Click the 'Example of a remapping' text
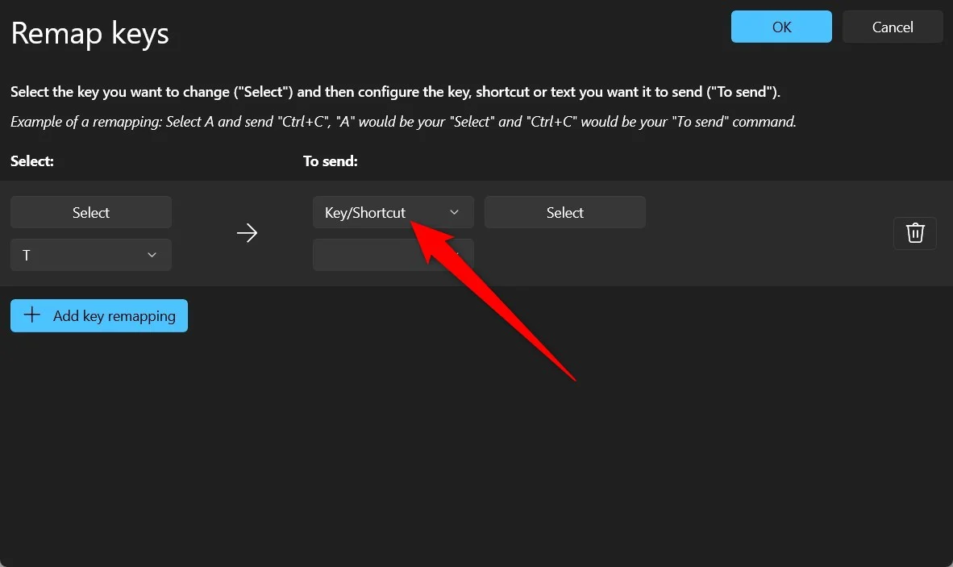Screen dimensions: 953x567 pos(403,122)
